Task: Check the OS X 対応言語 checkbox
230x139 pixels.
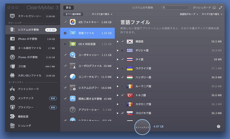Action: 65,44
